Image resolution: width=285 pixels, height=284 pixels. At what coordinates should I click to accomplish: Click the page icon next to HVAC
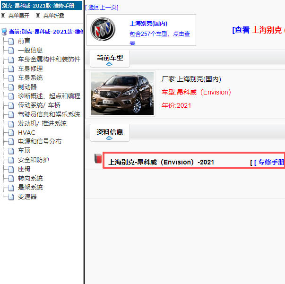[x=11, y=133]
